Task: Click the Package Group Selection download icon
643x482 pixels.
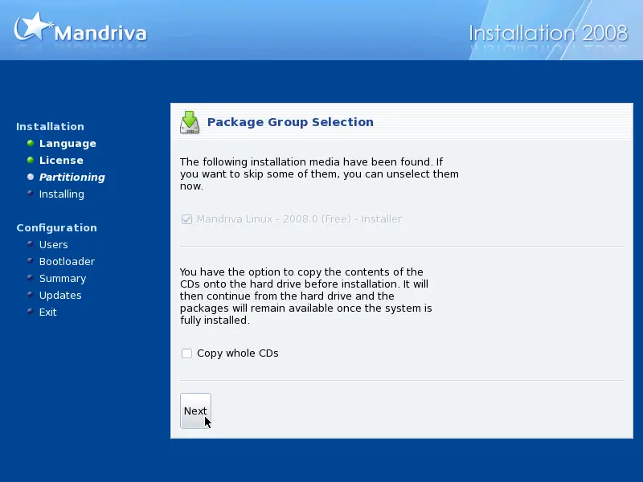Action: point(190,122)
